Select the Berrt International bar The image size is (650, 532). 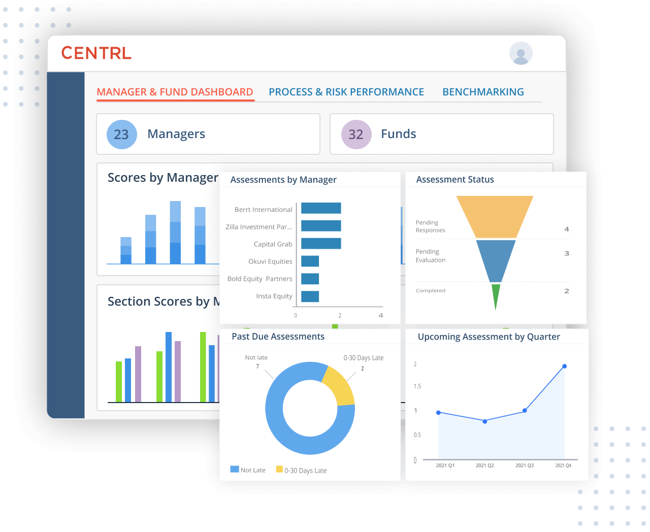point(321,208)
